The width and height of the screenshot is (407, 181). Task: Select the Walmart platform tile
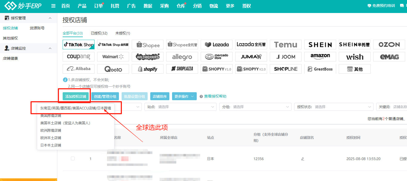tap(113, 57)
